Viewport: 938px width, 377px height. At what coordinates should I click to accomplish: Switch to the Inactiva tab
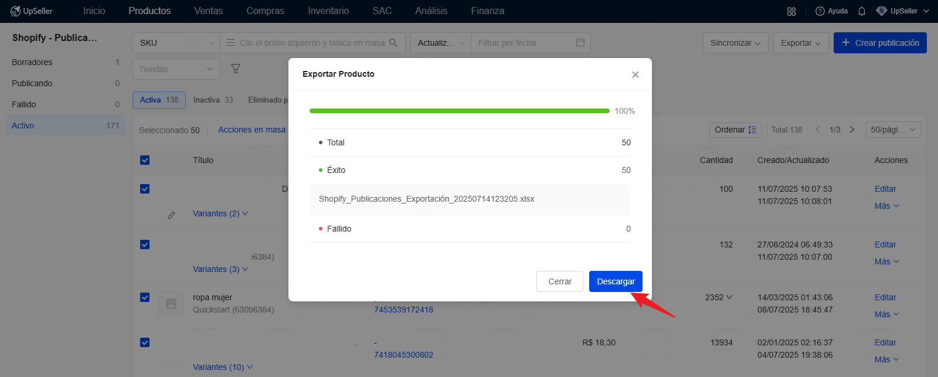click(x=213, y=100)
